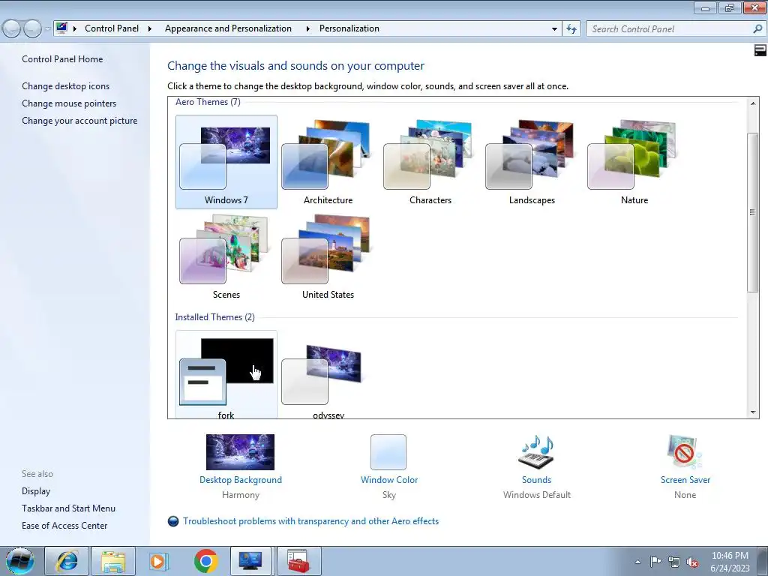Go to Control Panel Home
The image size is (768, 576).
[62, 59]
